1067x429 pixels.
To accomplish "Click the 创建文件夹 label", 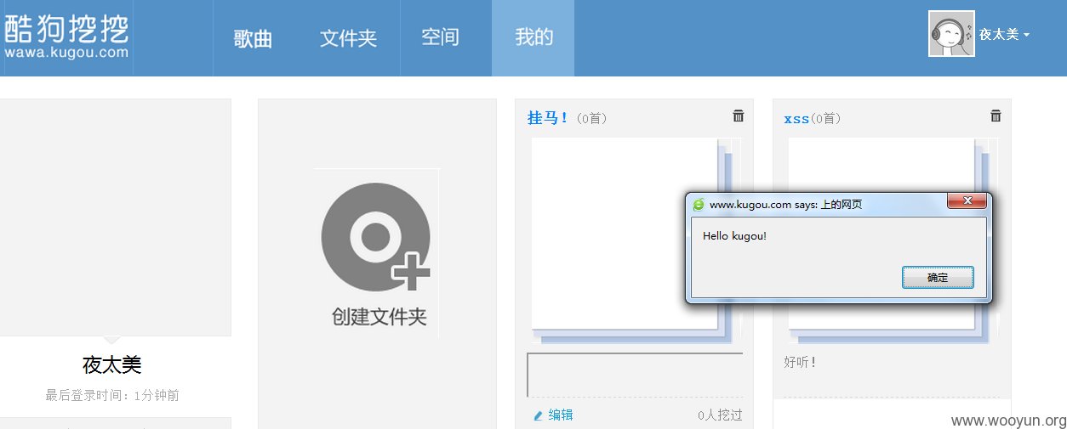I will pos(379,317).
